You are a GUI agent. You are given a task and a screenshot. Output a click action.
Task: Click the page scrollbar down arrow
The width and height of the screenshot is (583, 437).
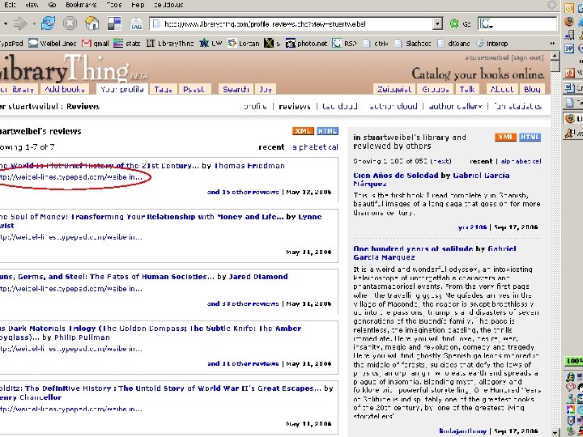(555, 432)
